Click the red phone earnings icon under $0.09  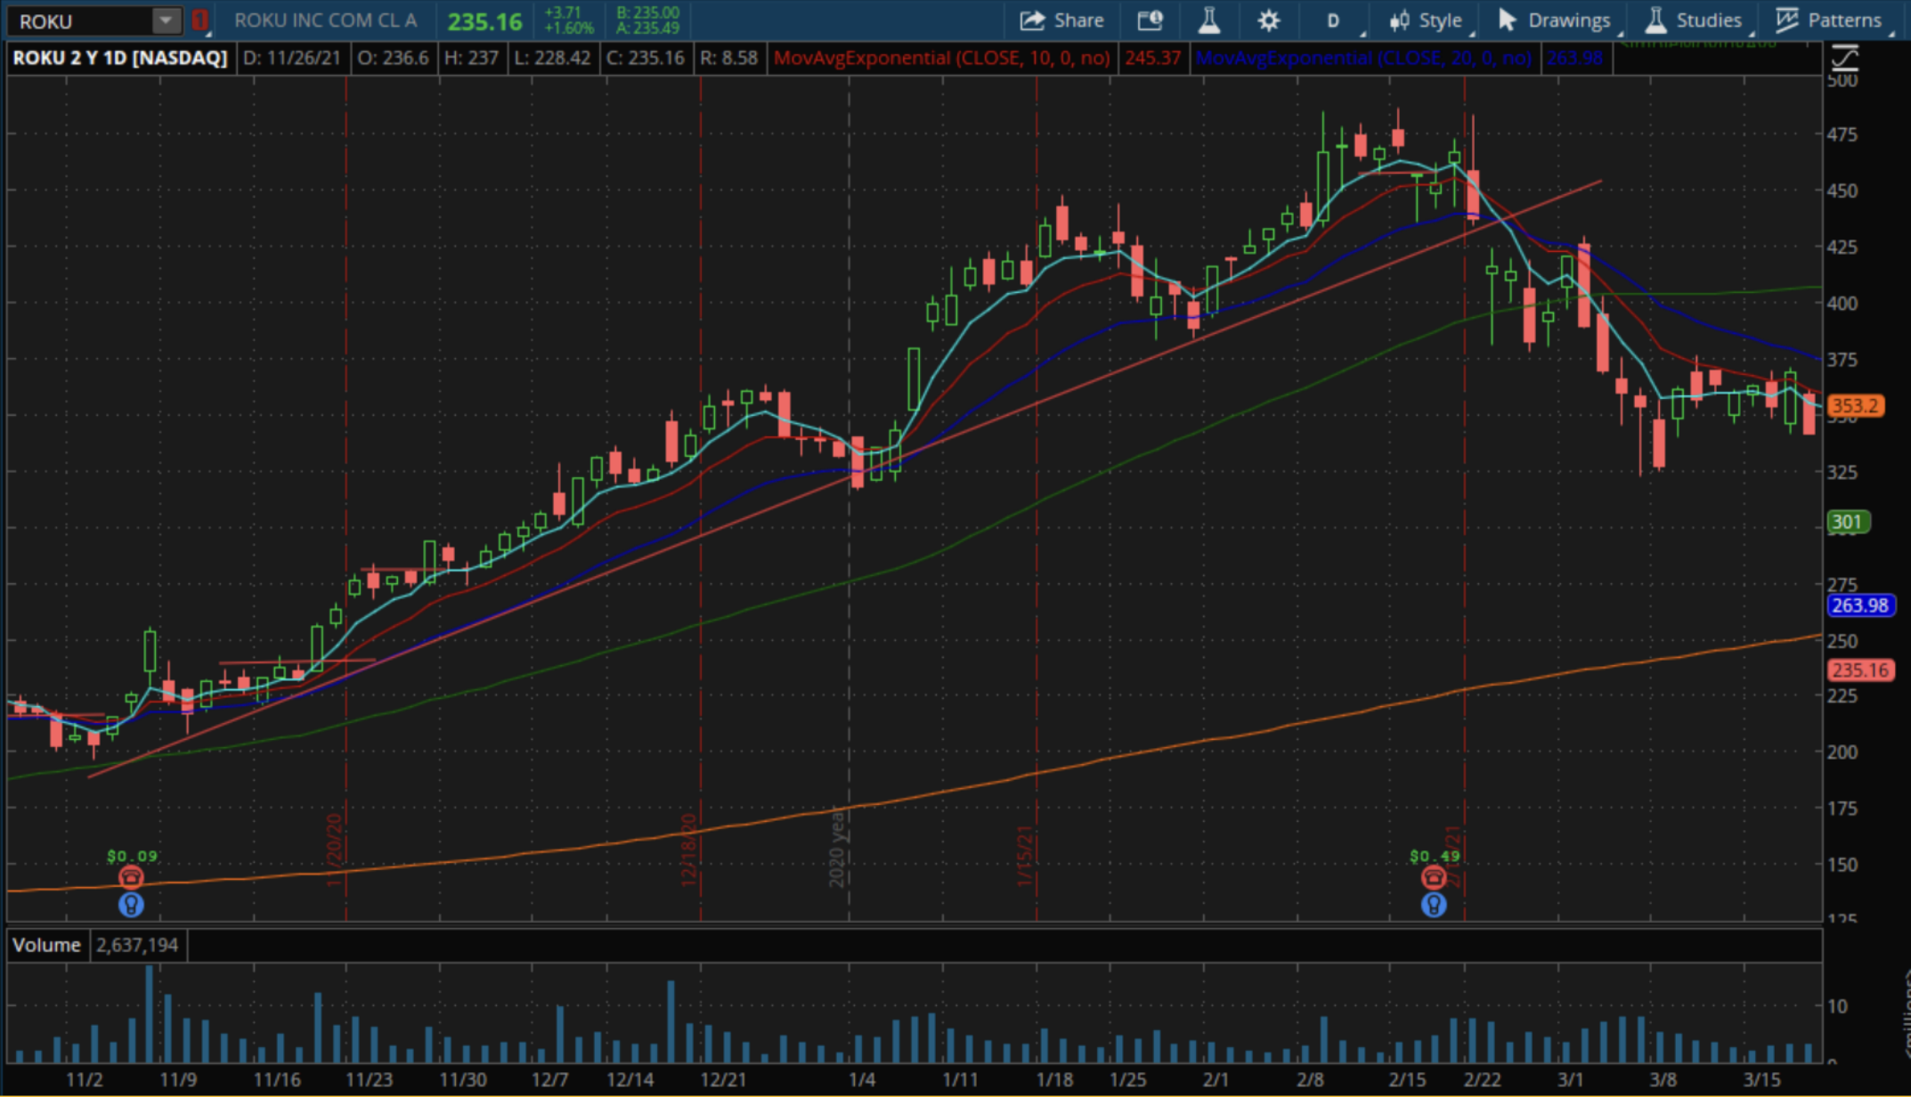(x=131, y=877)
